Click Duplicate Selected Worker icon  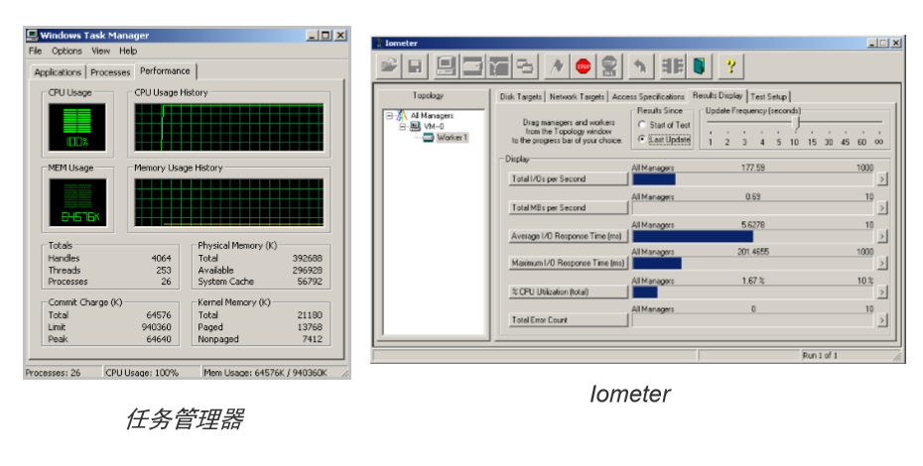(x=525, y=65)
